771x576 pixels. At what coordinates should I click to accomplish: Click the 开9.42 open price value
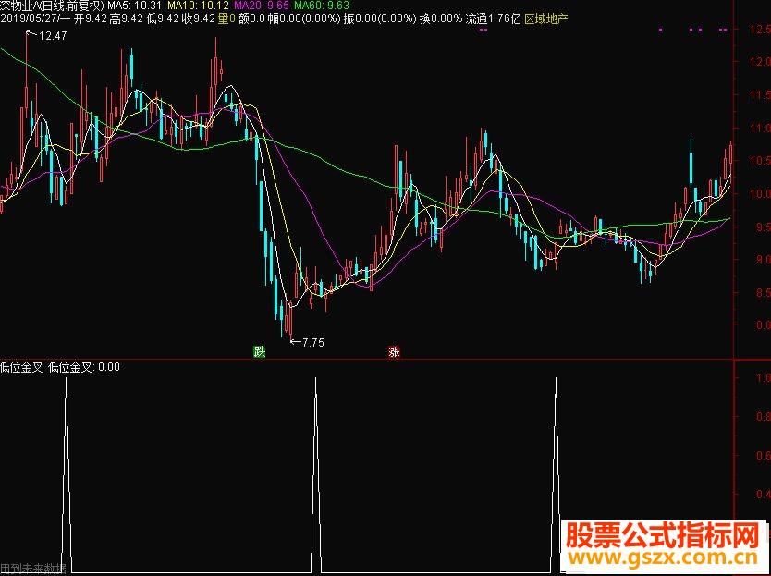point(90,19)
